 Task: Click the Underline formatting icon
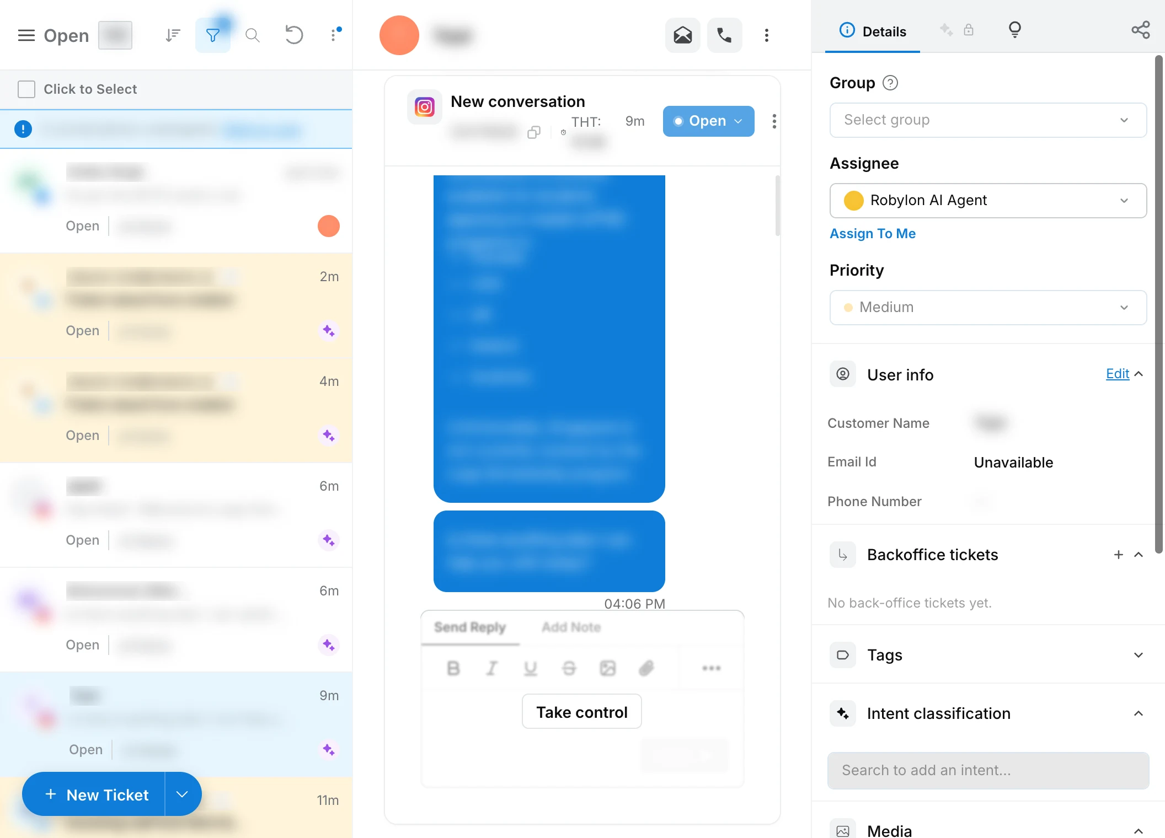(x=530, y=668)
